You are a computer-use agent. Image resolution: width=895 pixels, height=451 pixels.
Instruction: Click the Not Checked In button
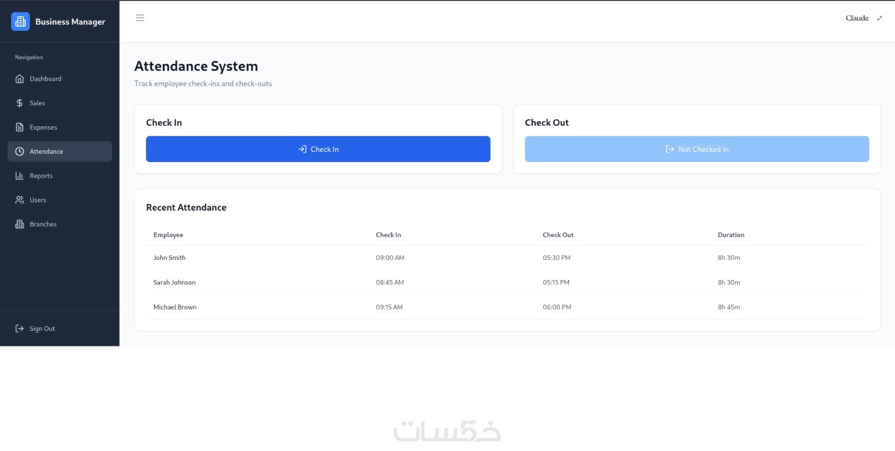point(697,149)
